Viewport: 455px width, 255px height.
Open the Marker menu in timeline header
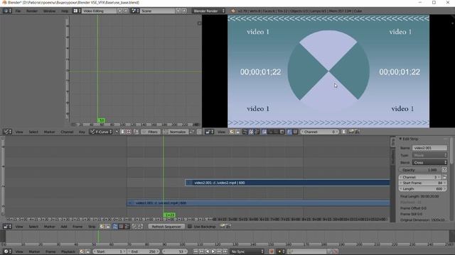pos(34,251)
